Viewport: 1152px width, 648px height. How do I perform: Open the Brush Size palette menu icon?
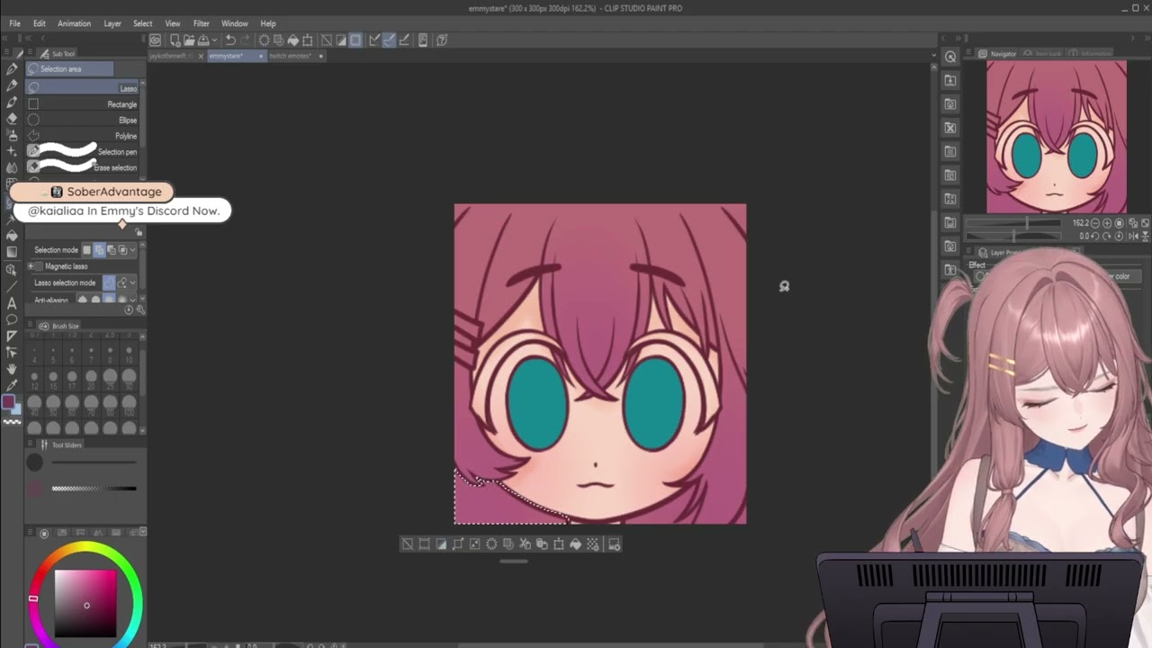tap(30, 325)
